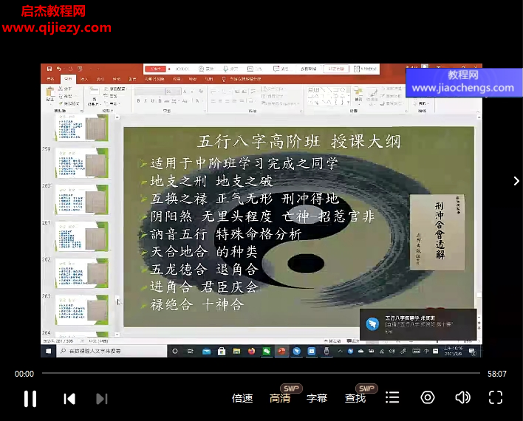Screen dimensions: 523x421
Task: Skip to the next video
Action: tap(102, 399)
